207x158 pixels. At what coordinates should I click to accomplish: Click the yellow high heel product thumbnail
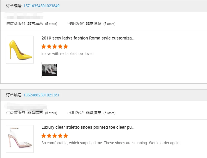click(20, 50)
